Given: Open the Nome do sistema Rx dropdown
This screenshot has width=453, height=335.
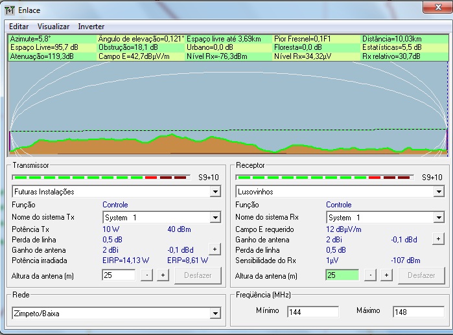Looking at the screenshot, I should pos(439,218).
